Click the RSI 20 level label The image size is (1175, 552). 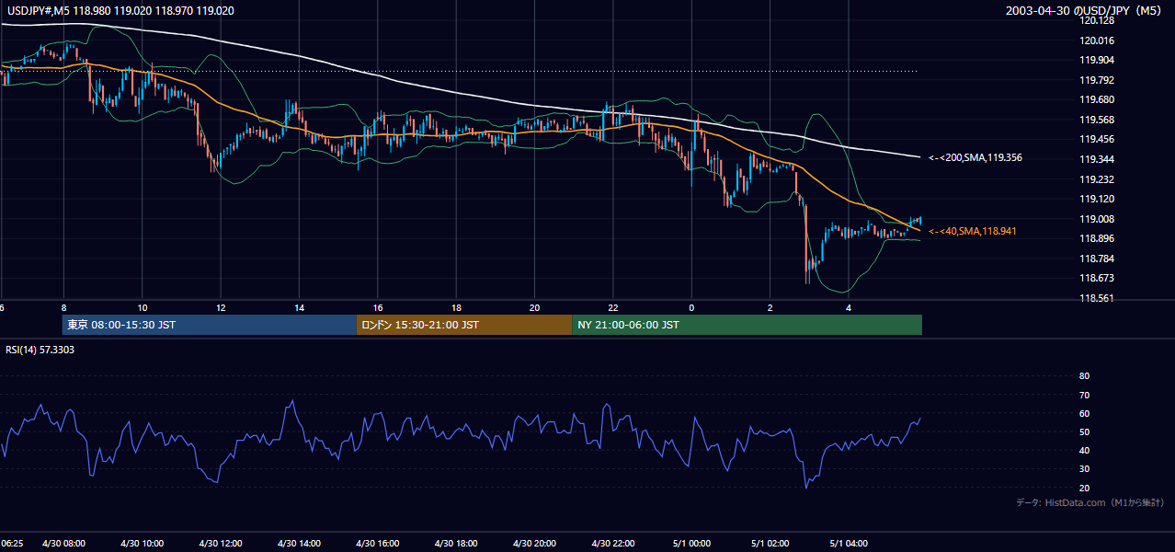(1084, 488)
